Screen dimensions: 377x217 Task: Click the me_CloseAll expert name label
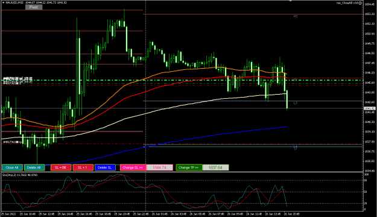click(x=347, y=3)
